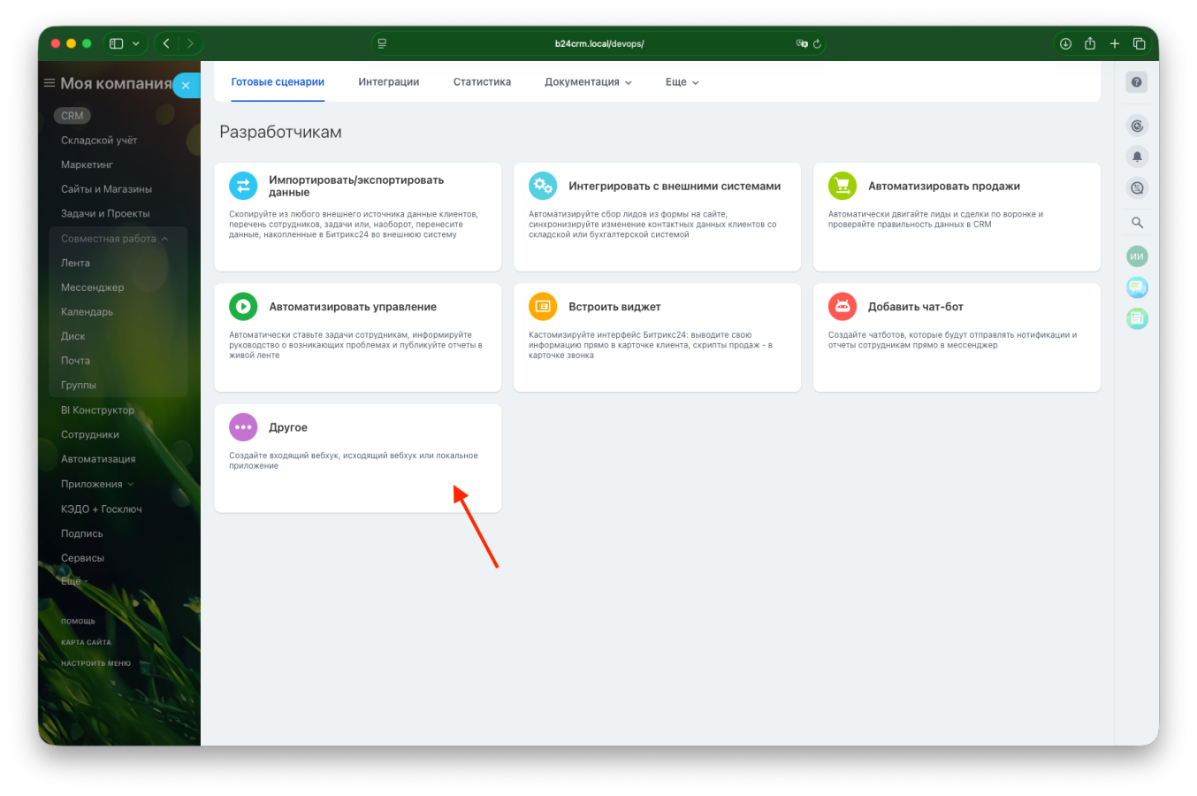Click the green shopping cart sales automation icon

pos(842,186)
